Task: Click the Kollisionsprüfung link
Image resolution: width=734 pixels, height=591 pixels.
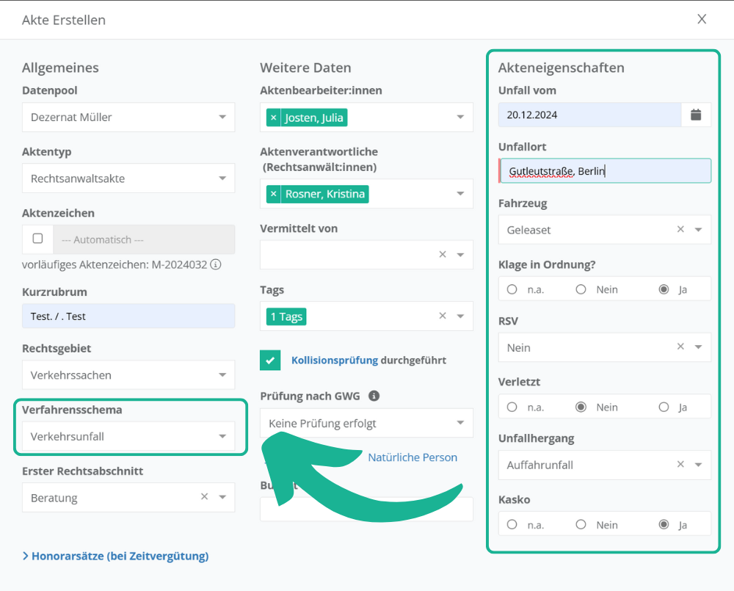Action: (x=334, y=360)
